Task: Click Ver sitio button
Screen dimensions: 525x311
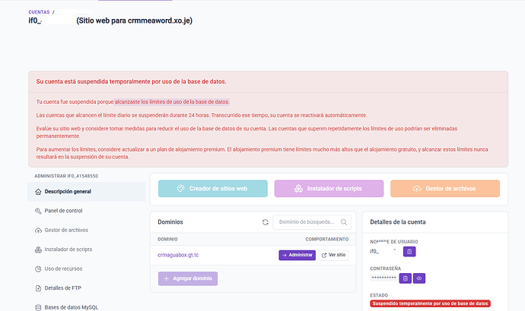Action: [x=333, y=256]
